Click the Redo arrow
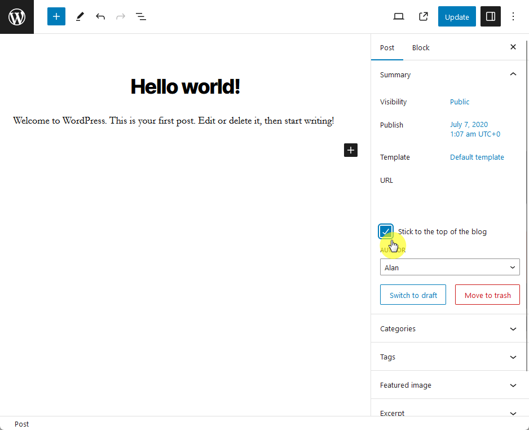 (x=120, y=16)
